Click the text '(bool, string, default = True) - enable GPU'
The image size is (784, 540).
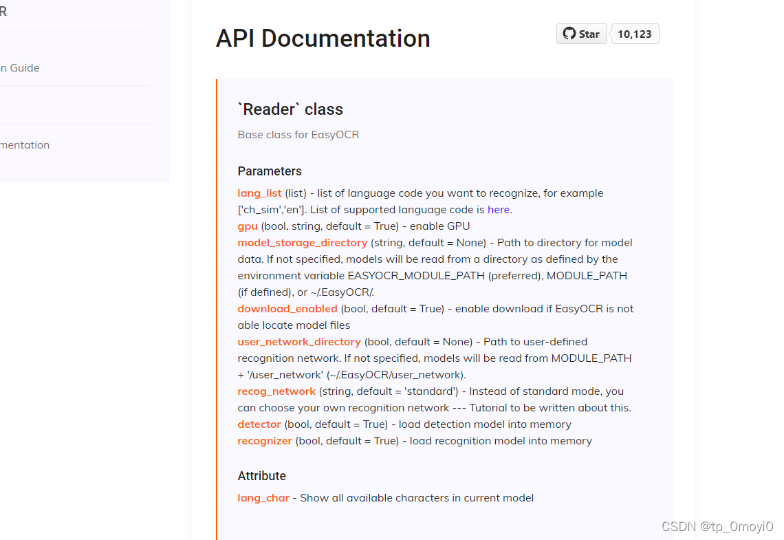[365, 226]
